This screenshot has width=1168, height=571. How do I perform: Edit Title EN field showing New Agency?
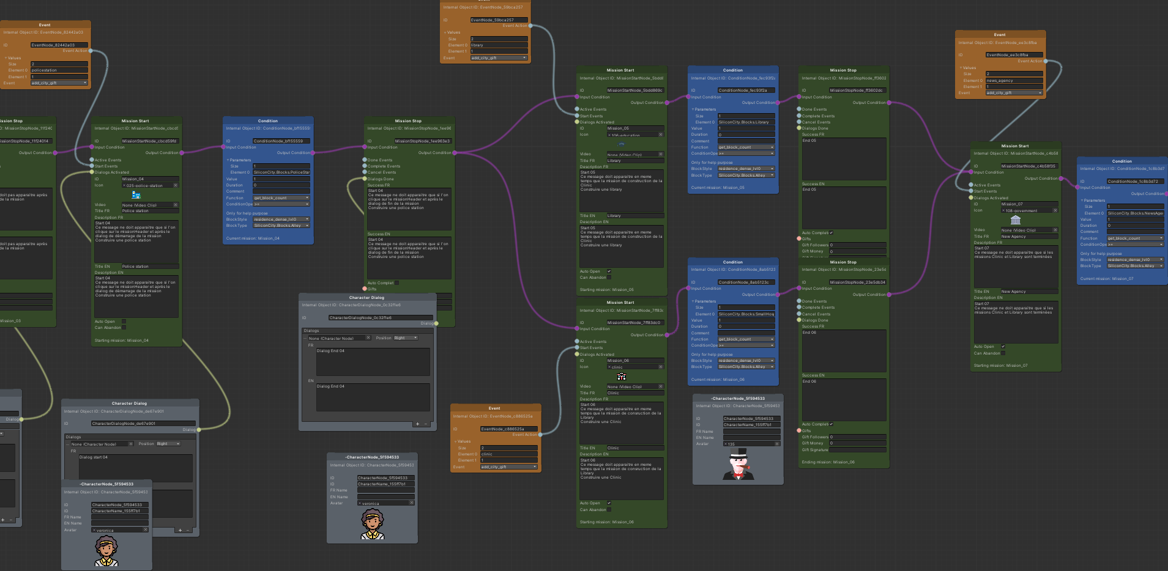pos(1029,292)
